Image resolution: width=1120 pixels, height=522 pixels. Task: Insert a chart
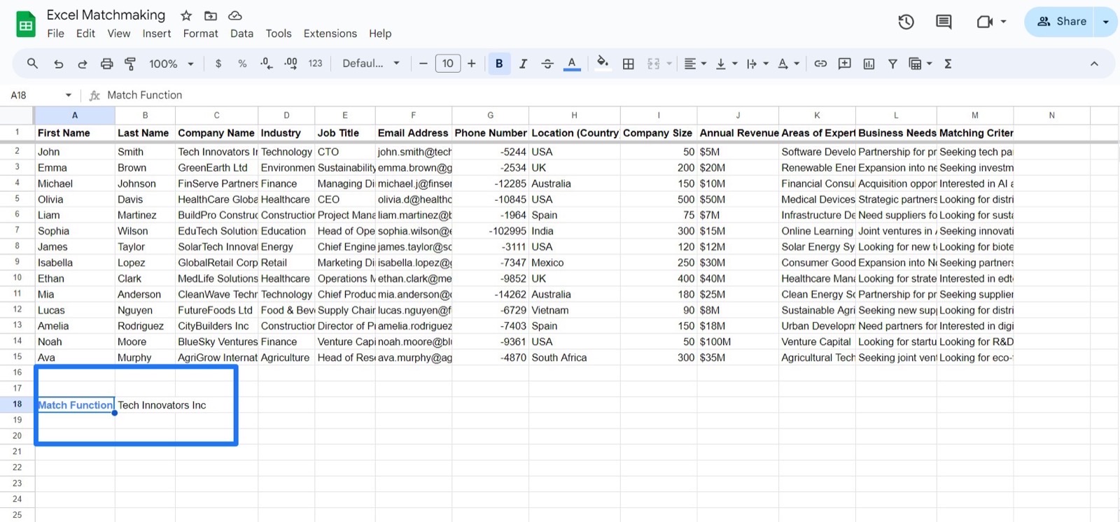click(x=869, y=64)
